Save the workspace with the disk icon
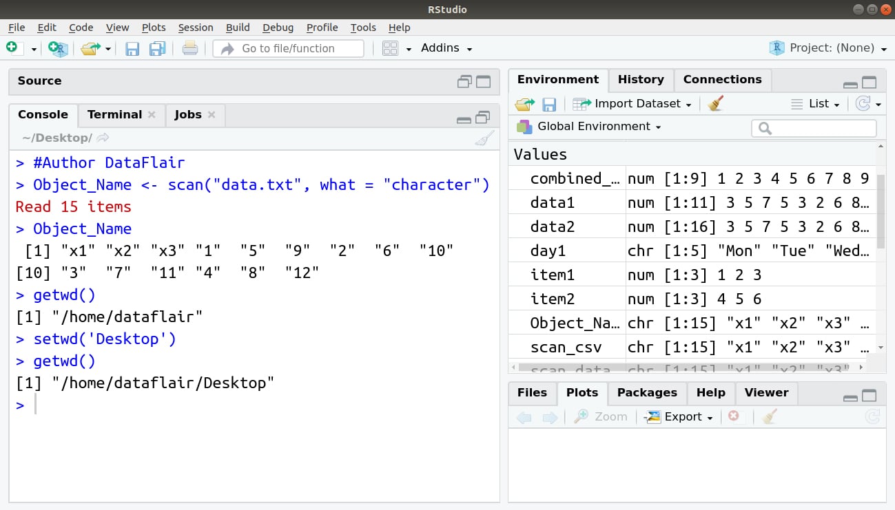This screenshot has width=895, height=510. (549, 103)
